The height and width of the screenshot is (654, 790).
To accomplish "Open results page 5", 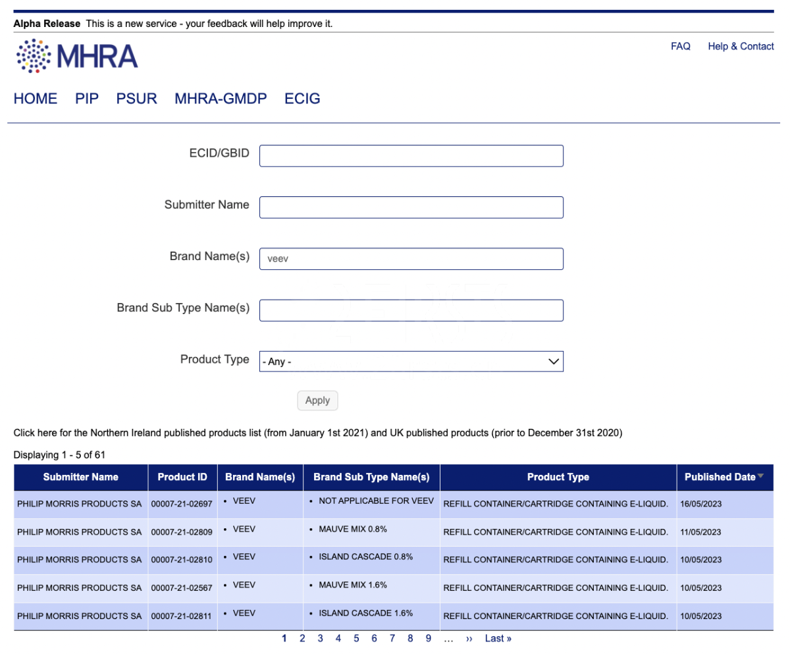I will point(356,638).
